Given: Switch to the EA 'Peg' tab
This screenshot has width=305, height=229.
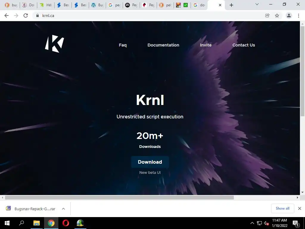Looking at the screenshot, I should click(131, 5).
